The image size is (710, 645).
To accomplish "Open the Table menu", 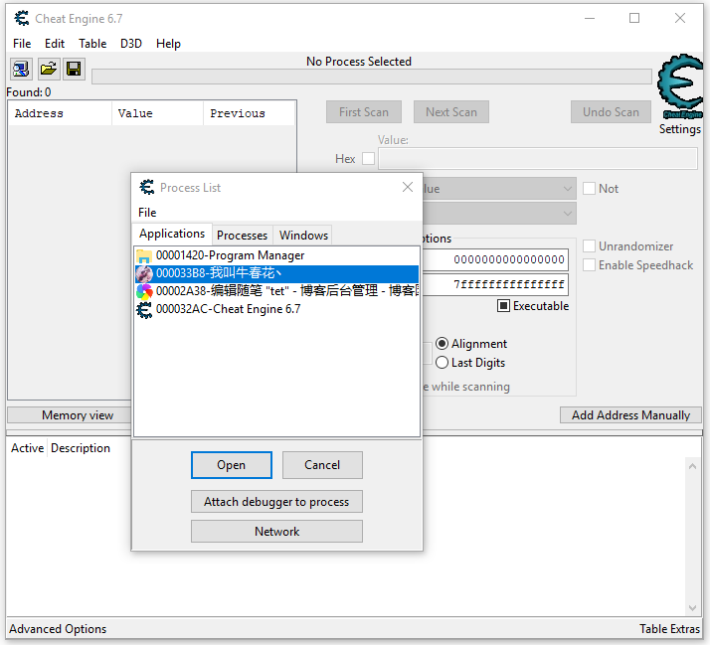I will 92,44.
